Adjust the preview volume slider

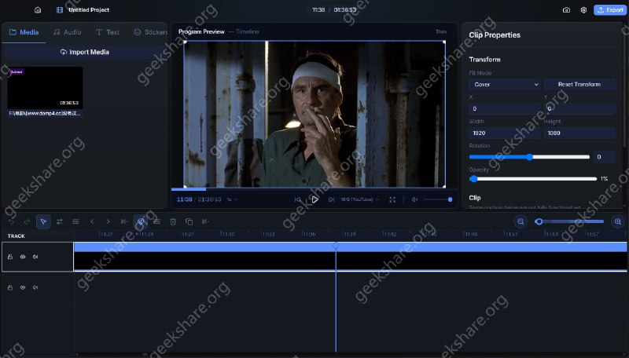coord(438,199)
